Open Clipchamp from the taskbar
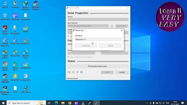Screen dimensions: 187x105 point(76,103)
